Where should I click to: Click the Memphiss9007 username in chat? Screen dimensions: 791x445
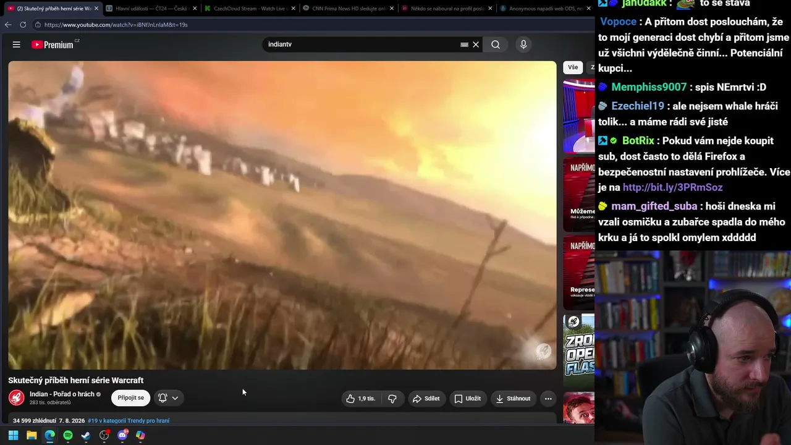[x=649, y=87]
